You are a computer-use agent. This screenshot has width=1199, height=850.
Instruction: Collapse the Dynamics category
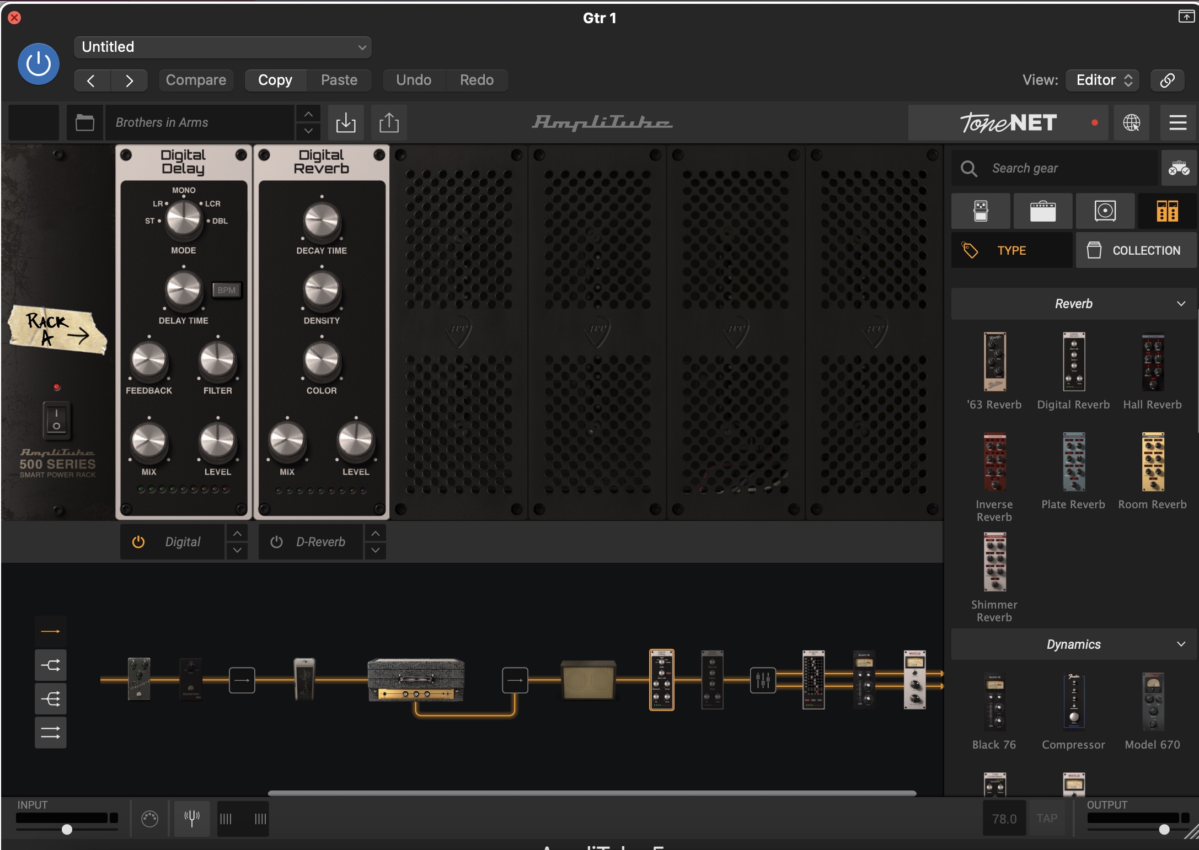pyautogui.click(x=1074, y=644)
